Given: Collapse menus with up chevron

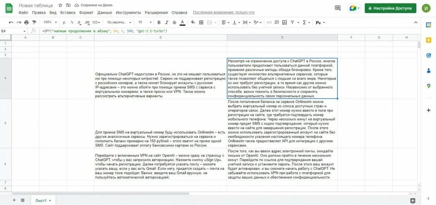Looking at the screenshot, I should coord(416,22).
